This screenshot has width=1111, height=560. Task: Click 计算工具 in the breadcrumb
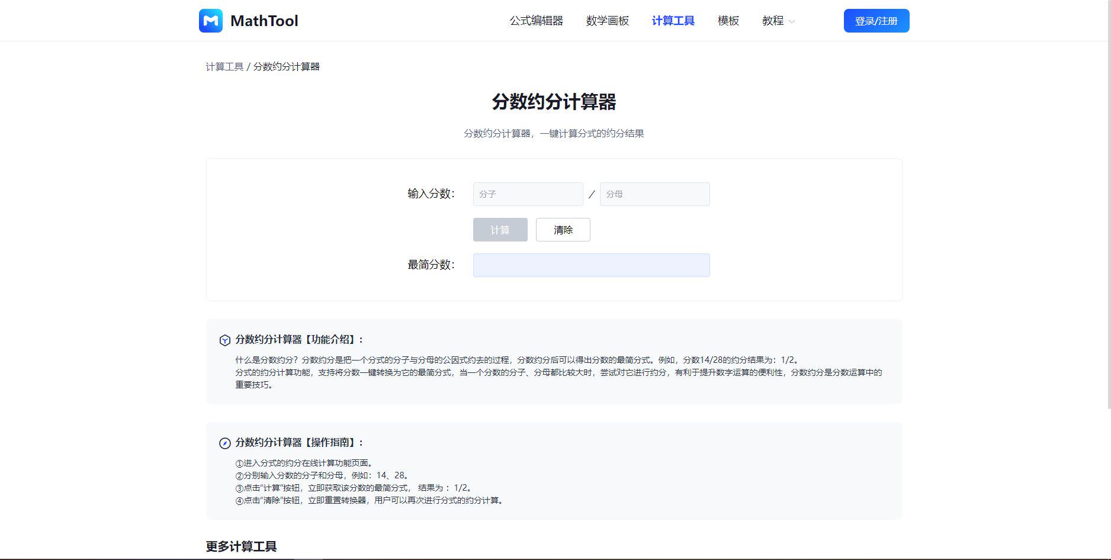point(224,67)
